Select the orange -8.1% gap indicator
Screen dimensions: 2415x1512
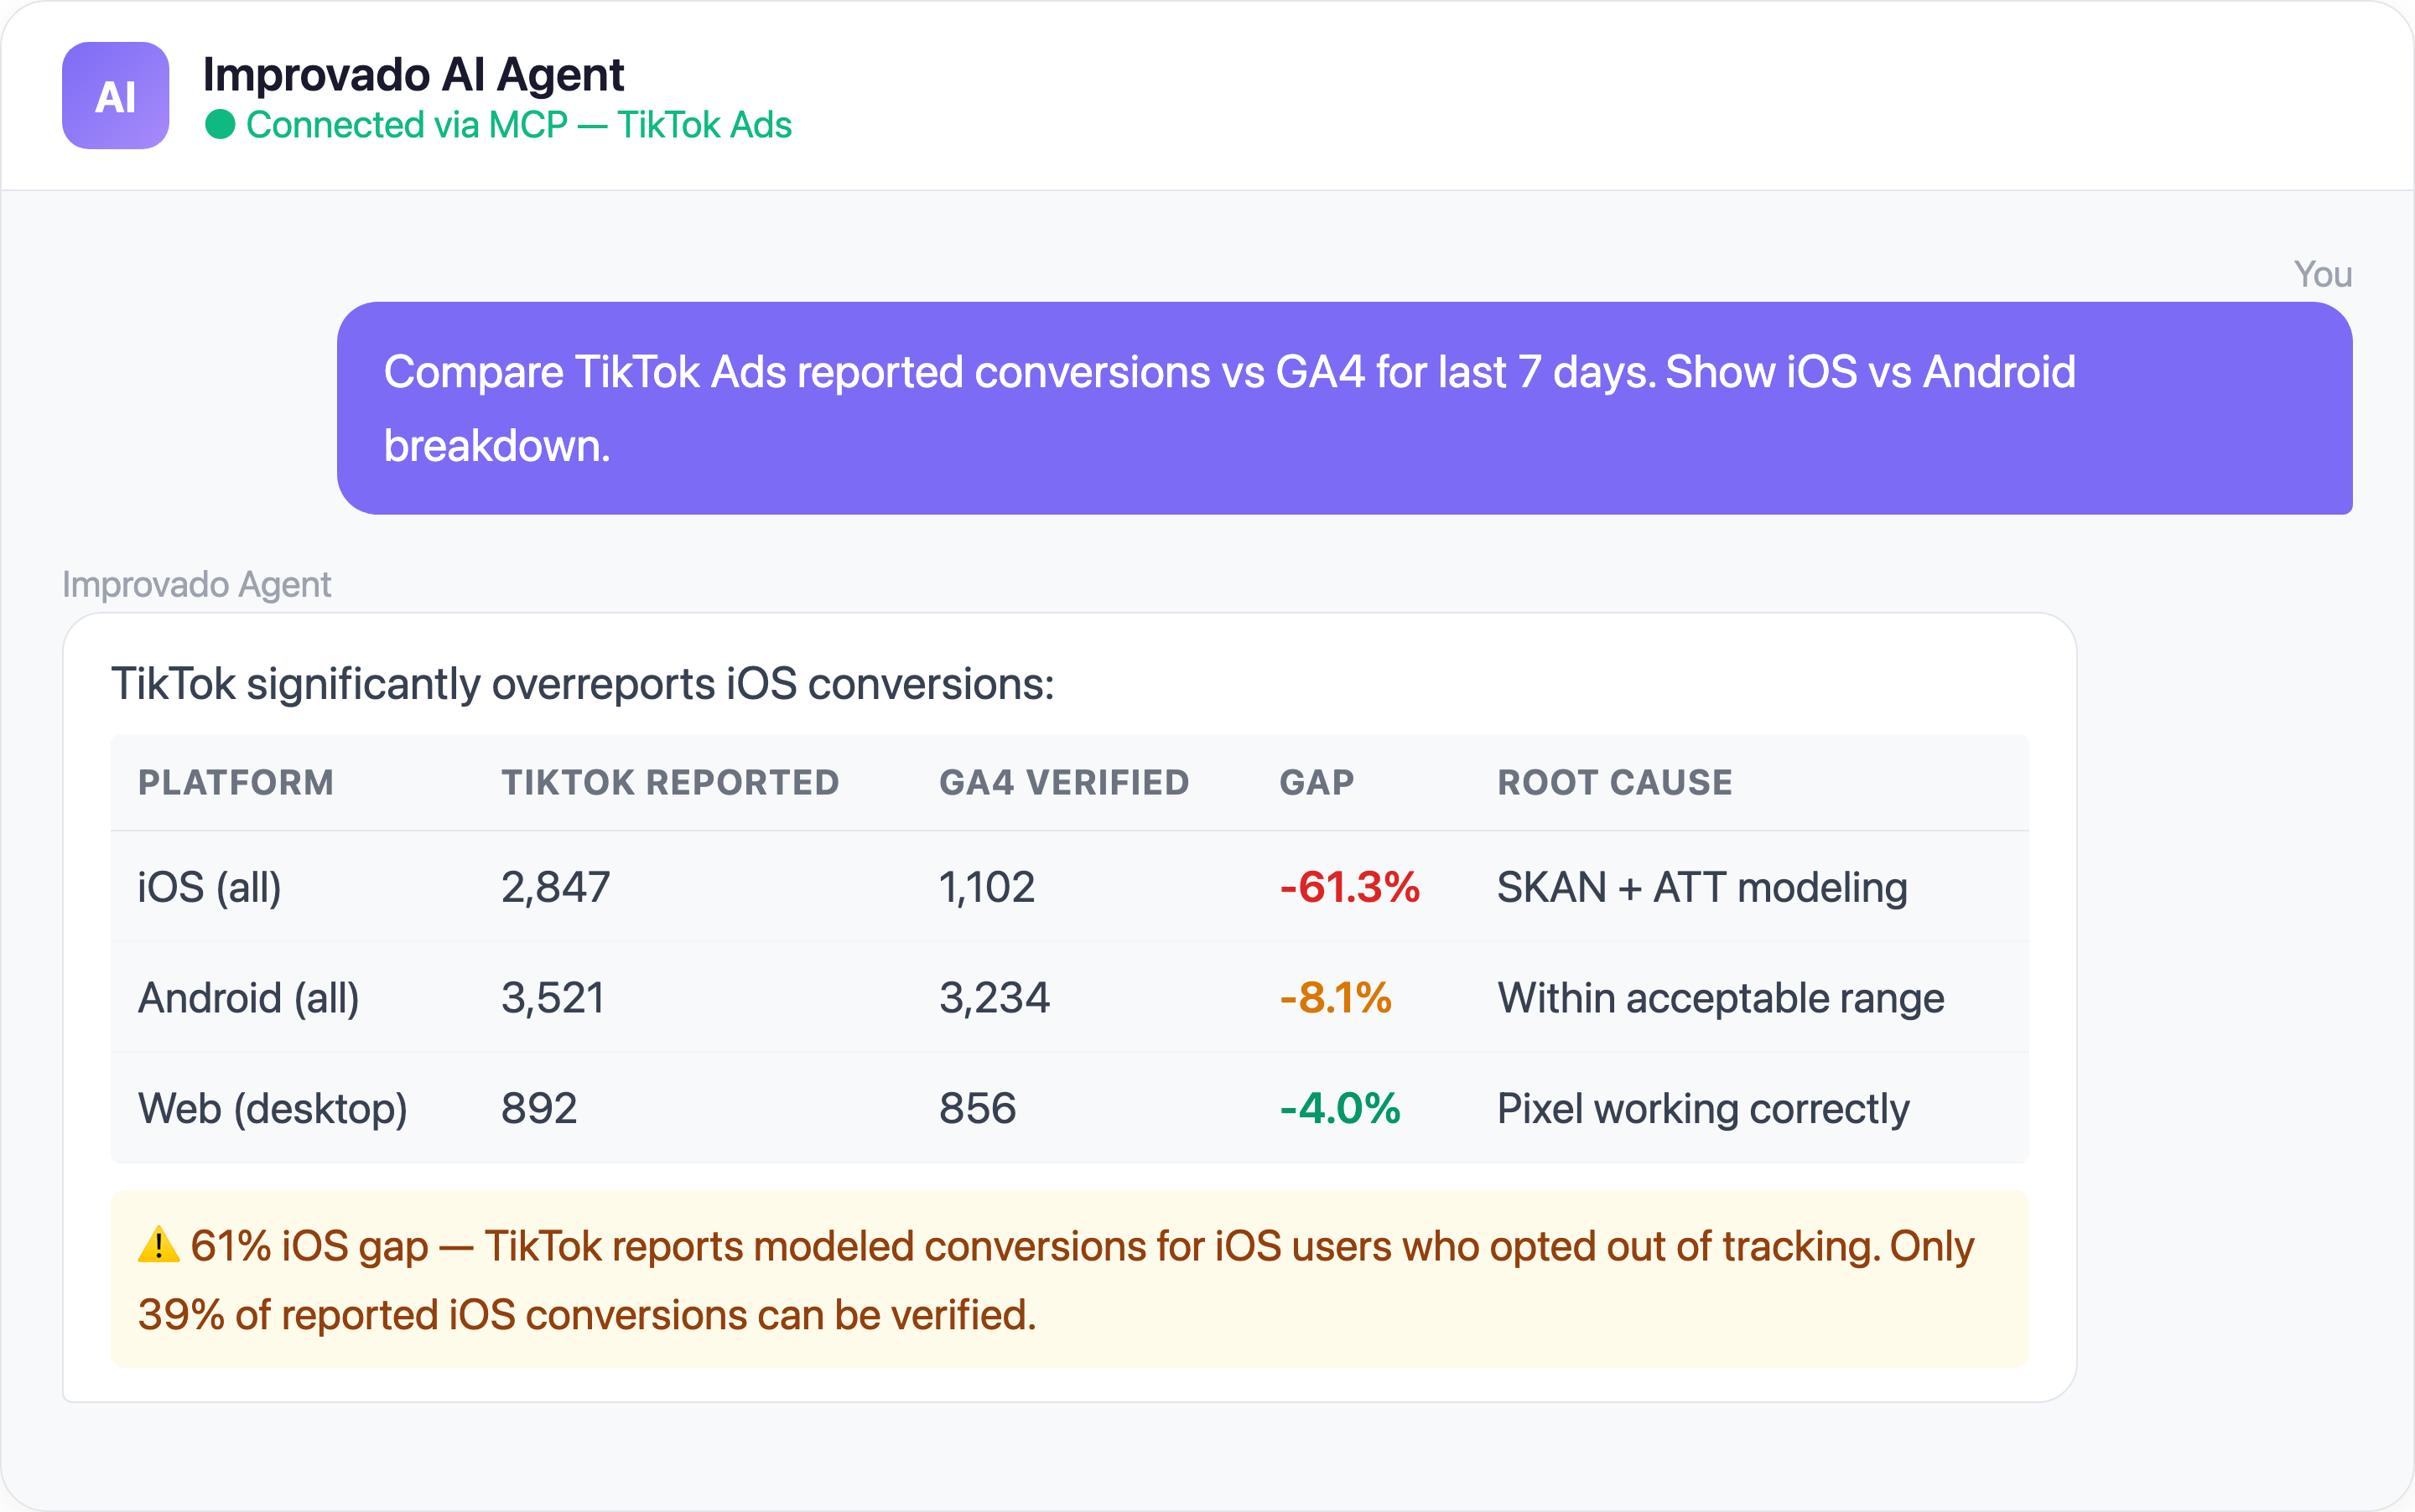pos(1335,997)
